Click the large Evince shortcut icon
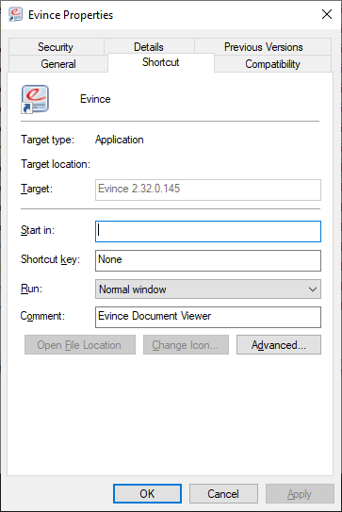The image size is (342, 512). coord(35,99)
